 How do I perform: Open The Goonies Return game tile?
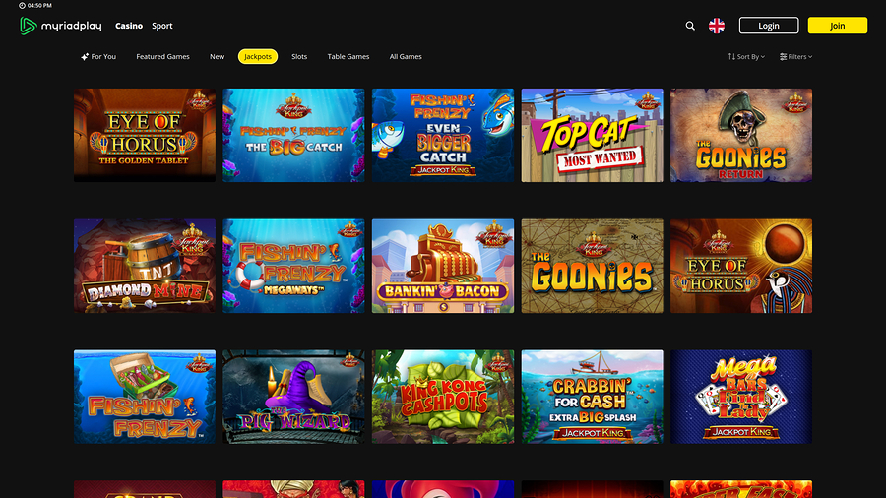coord(741,135)
